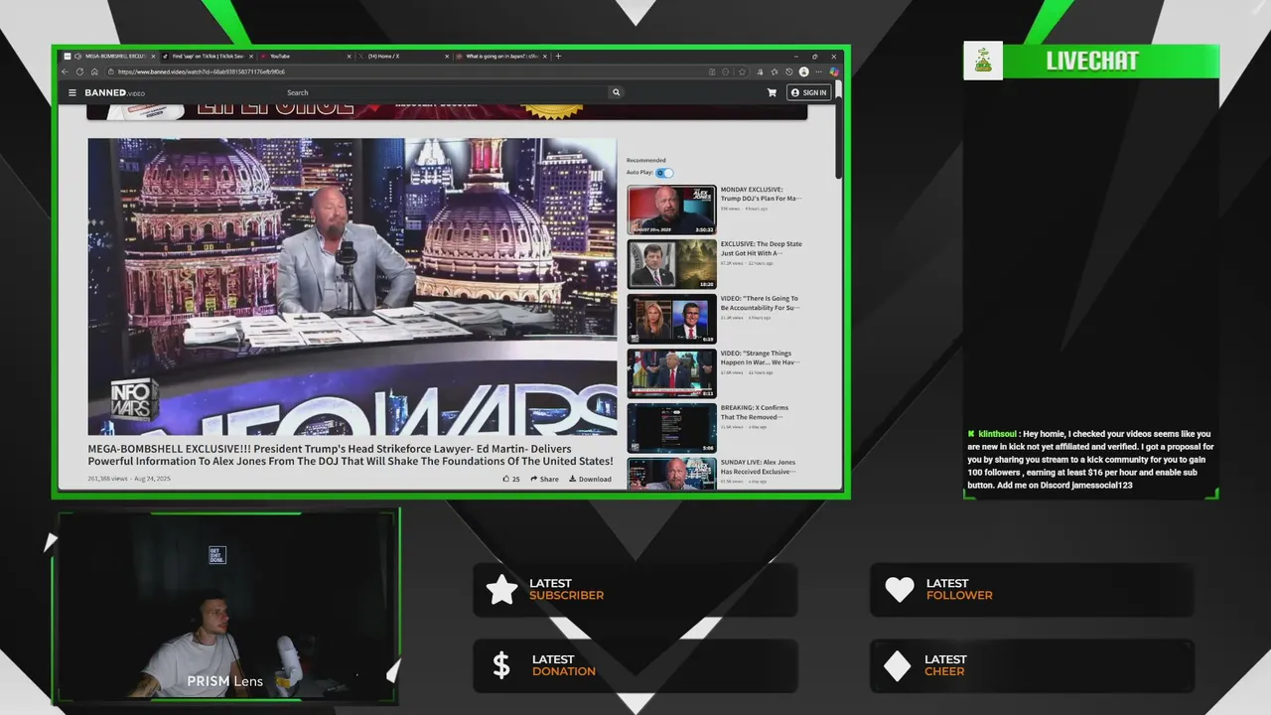
Task: Go back with browser back arrow
Action: (x=65, y=71)
